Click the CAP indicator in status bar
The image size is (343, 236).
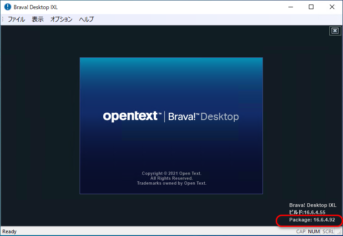(x=301, y=231)
